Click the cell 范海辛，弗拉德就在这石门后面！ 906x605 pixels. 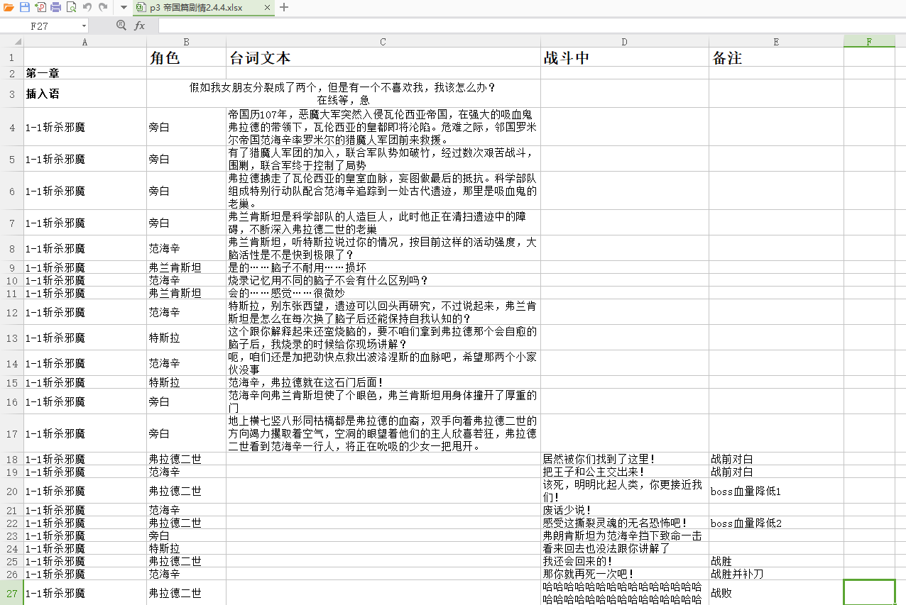coord(383,382)
